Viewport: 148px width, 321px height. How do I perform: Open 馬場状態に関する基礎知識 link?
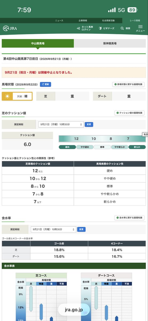click(x=128, y=84)
